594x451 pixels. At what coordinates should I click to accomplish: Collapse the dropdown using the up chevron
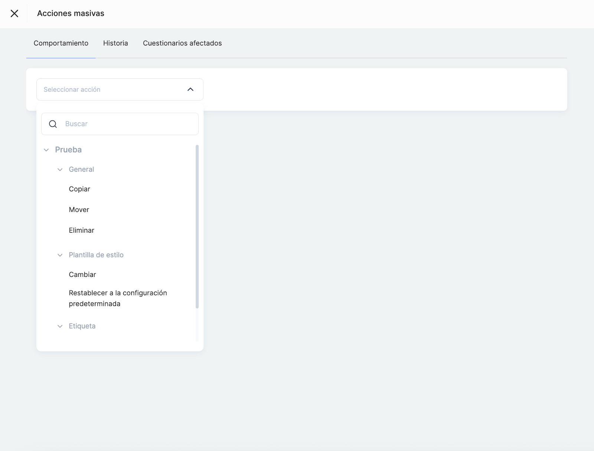click(x=190, y=89)
